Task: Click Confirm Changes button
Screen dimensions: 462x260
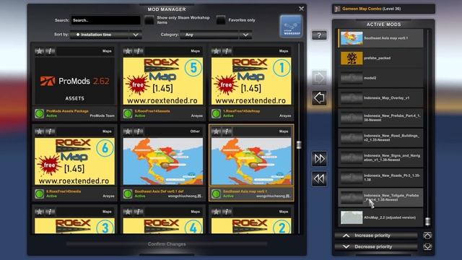Action: 167,244
